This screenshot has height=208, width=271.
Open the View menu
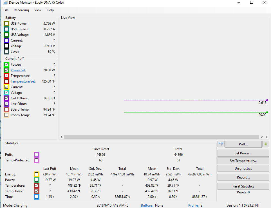coord(38,10)
